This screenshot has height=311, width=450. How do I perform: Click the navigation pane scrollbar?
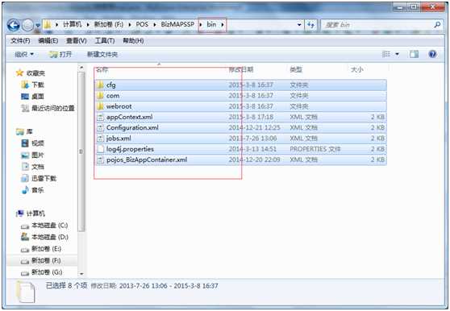point(81,151)
